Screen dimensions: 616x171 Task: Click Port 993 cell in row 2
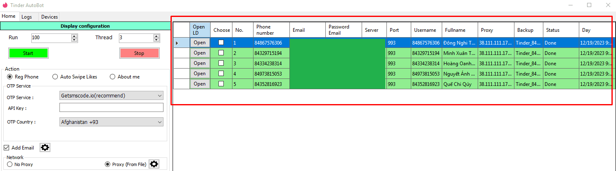tap(399, 53)
